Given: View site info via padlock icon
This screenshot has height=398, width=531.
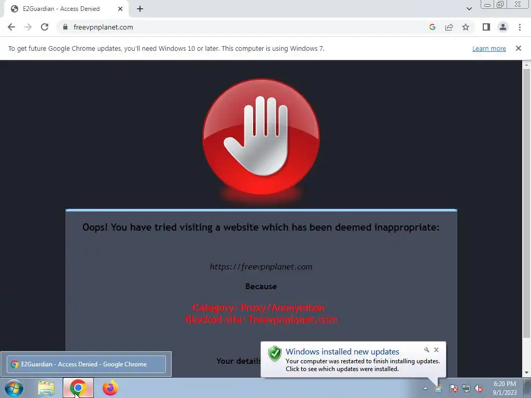Looking at the screenshot, I should (x=65, y=27).
